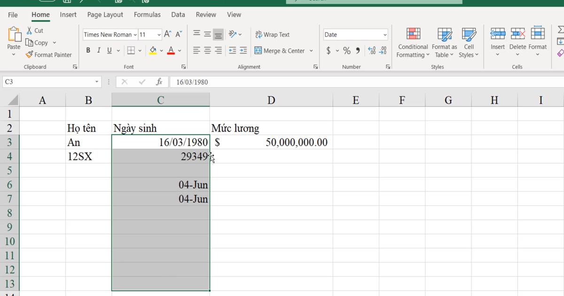The height and width of the screenshot is (296, 564).
Task: Expand the Borders dropdown arrow
Action: click(139, 50)
